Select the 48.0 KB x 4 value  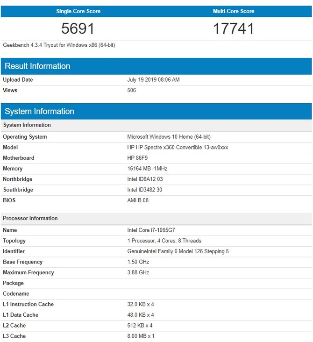tap(141, 315)
